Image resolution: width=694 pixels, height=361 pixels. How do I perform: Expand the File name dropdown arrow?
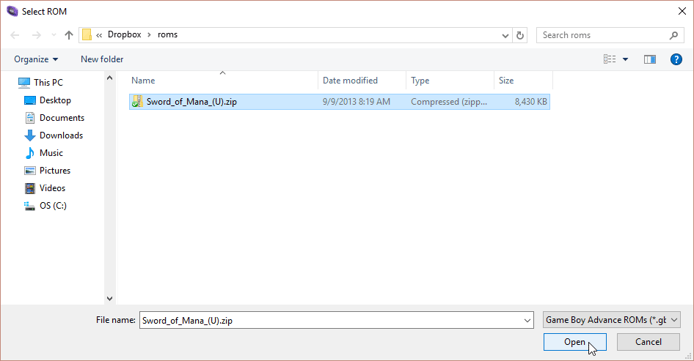click(x=527, y=320)
